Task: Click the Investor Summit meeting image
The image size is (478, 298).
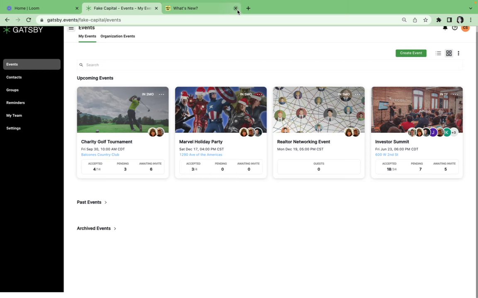Action: (417, 110)
